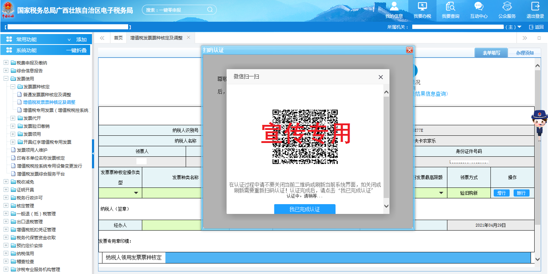Open 互动中心 chat icon
The image size is (548, 274).
479,7
